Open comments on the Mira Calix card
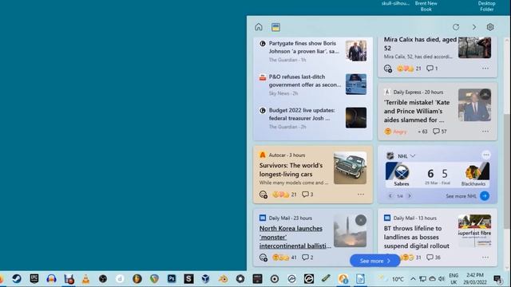This screenshot has width=511, height=287. click(x=432, y=69)
